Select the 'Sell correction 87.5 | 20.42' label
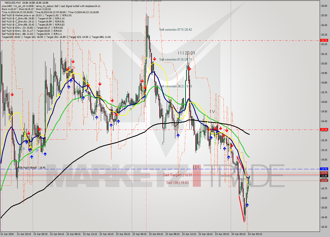This screenshot has width=330, height=237. coord(176,30)
